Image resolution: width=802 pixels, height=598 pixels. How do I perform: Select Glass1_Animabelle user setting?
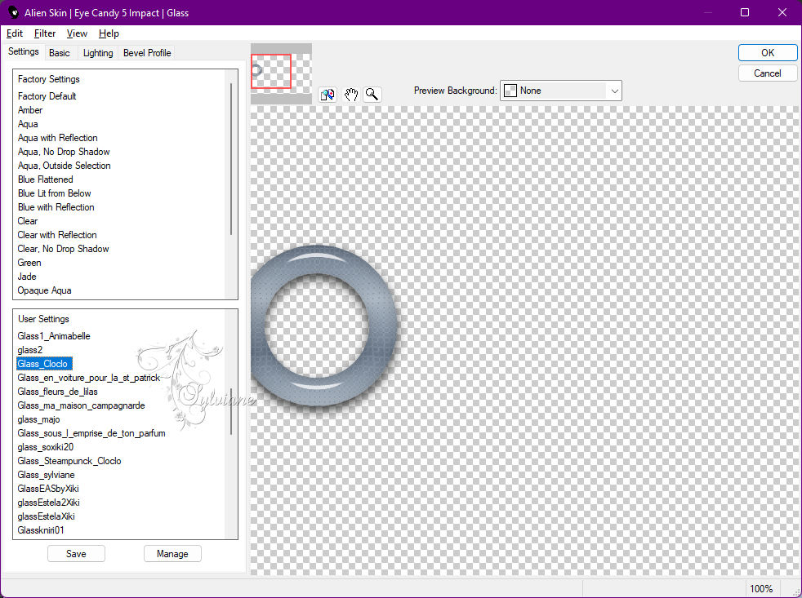[54, 336]
